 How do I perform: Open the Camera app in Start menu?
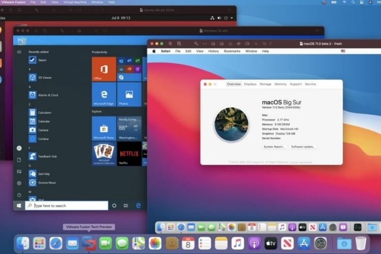[39, 130]
